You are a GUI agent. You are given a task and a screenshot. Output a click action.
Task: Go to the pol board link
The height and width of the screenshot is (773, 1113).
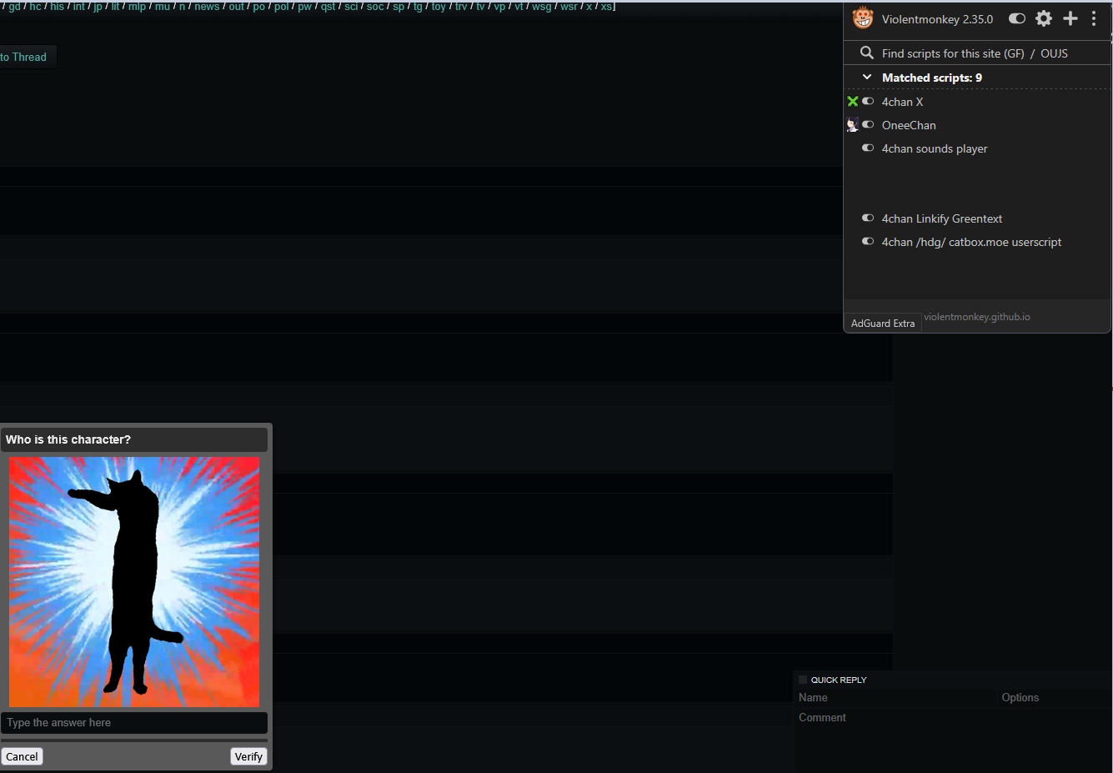[x=282, y=7]
